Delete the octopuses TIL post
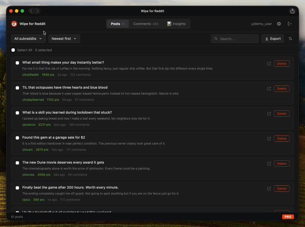This screenshot has height=227, width=305. pyautogui.click(x=282, y=88)
